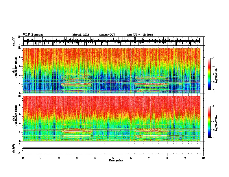Click the "9" tick on the time axis
The height and width of the screenshot is (177, 229).
coord(185,158)
